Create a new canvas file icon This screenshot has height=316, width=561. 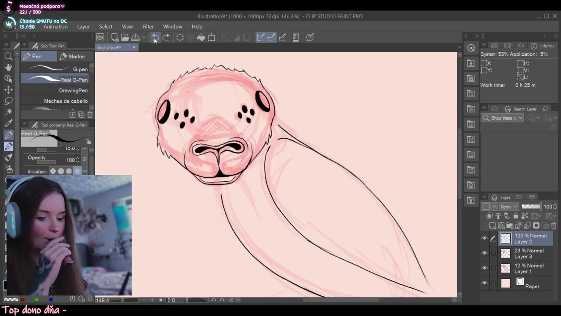pyautogui.click(x=114, y=37)
